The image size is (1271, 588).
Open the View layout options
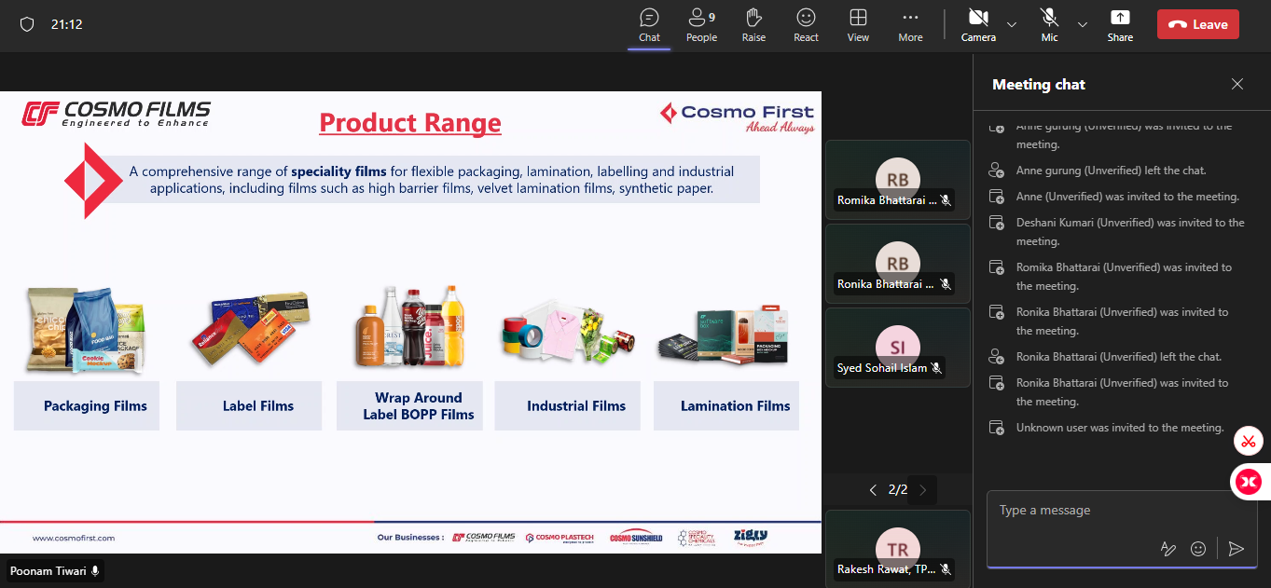[x=858, y=25]
